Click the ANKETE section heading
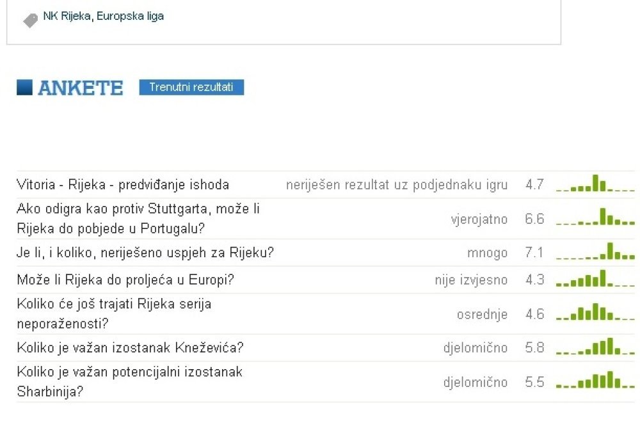This screenshot has height=435, width=640. [81, 88]
